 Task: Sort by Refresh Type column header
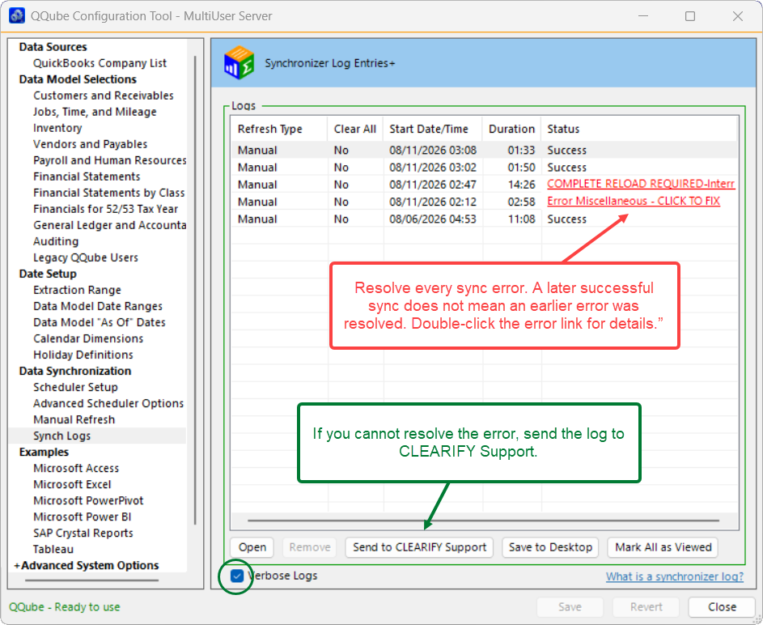point(279,129)
